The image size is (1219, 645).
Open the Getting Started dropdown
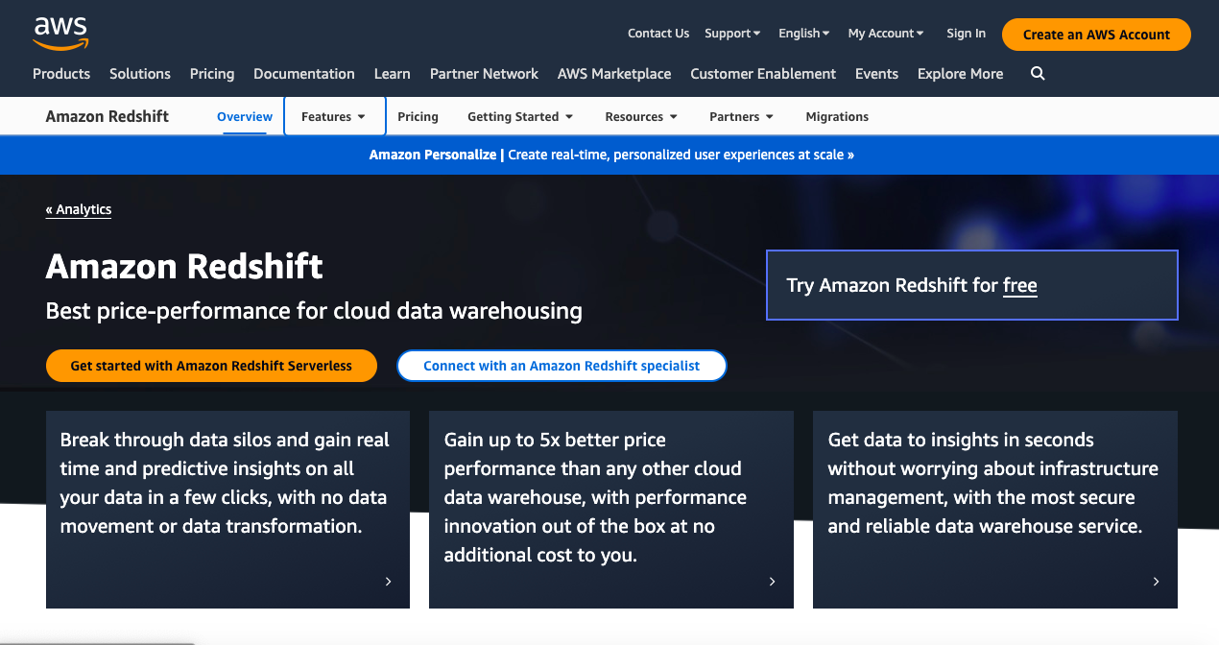click(520, 117)
